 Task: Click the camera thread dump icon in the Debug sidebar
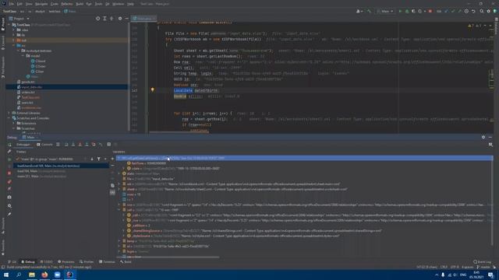pyautogui.click(x=9, y=197)
